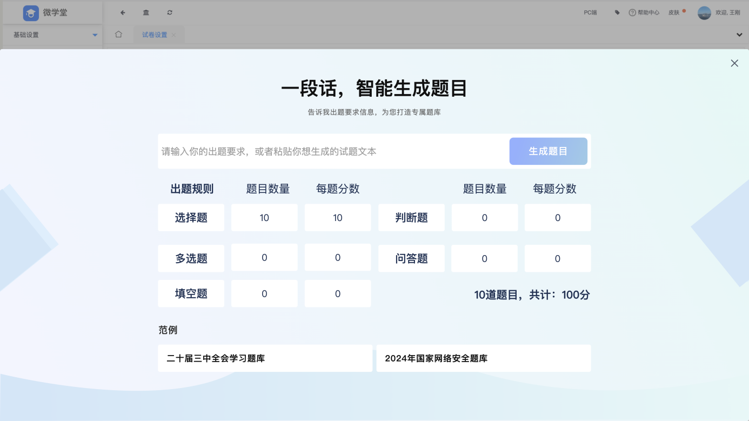The height and width of the screenshot is (421, 749).
Task: Click the back arrow icon
Action: tap(123, 12)
